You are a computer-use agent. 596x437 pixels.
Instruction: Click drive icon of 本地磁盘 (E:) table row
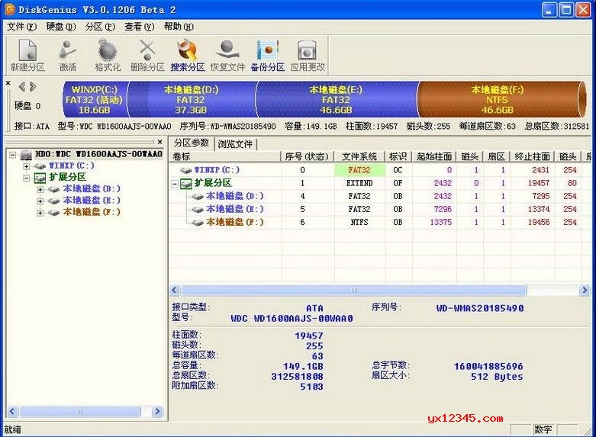pos(198,210)
